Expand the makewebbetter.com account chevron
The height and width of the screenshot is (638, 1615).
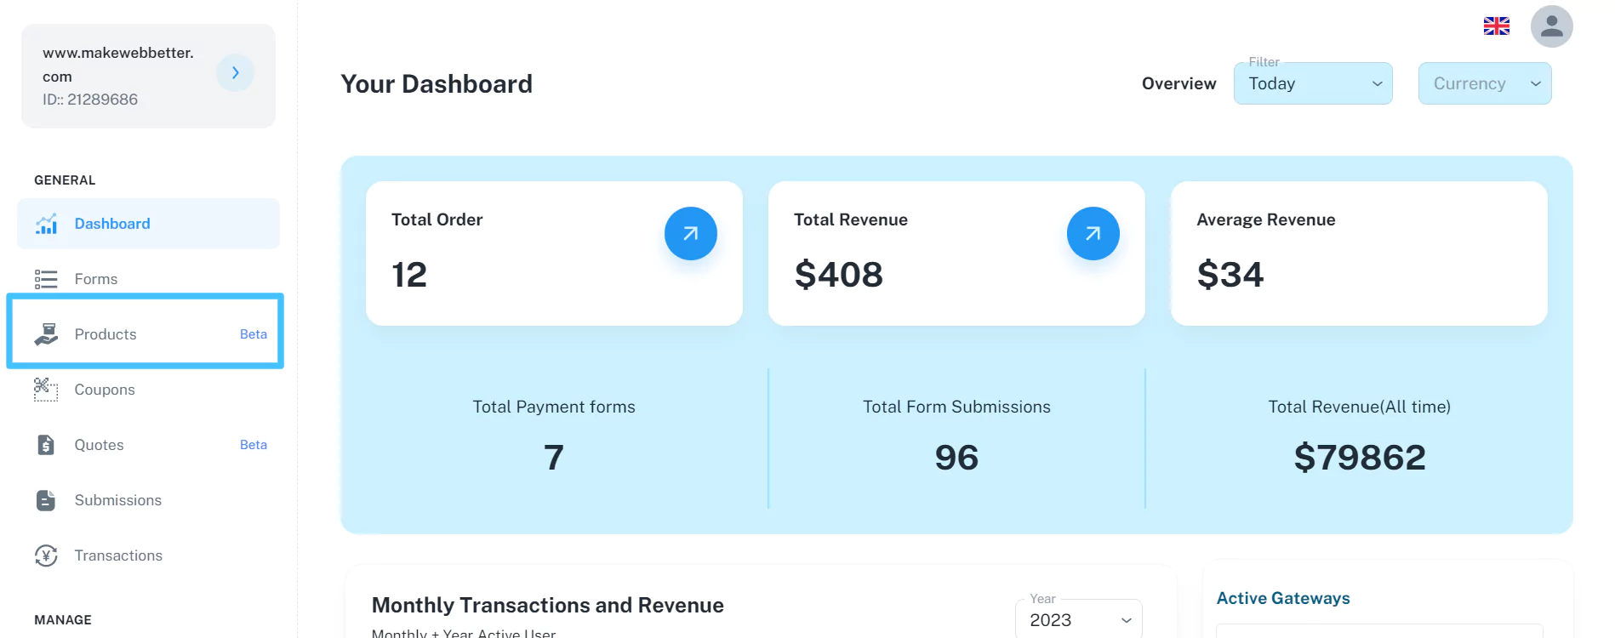point(235,73)
